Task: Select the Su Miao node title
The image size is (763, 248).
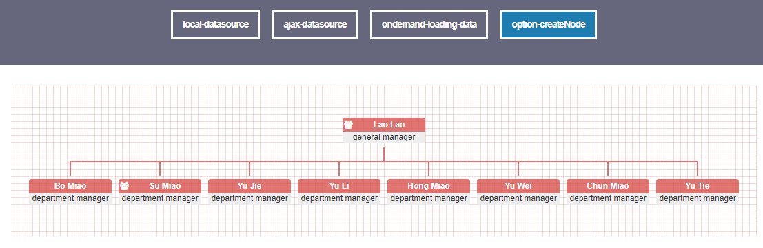Action: [160, 186]
